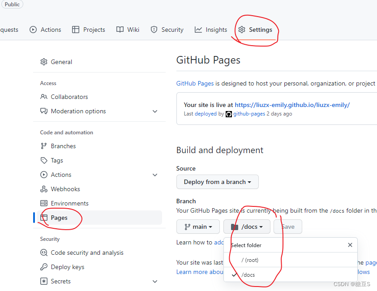Open the live site URL liuzx-emily.github.io
The height and width of the screenshot is (291, 377).
tap(292, 105)
